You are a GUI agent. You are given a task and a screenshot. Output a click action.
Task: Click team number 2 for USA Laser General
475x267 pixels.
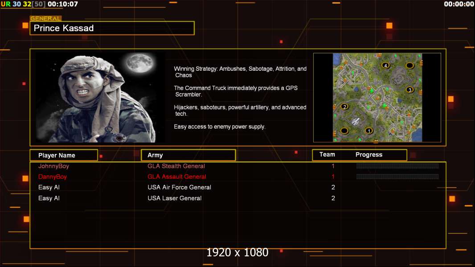pyautogui.click(x=333, y=198)
